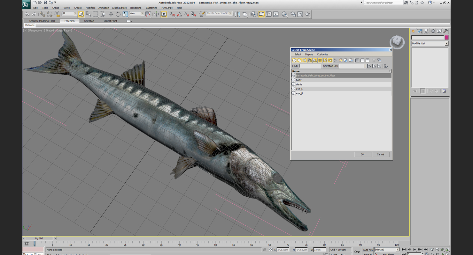Open the Render Setup icon
The height and width of the screenshot is (255, 473).
(293, 14)
